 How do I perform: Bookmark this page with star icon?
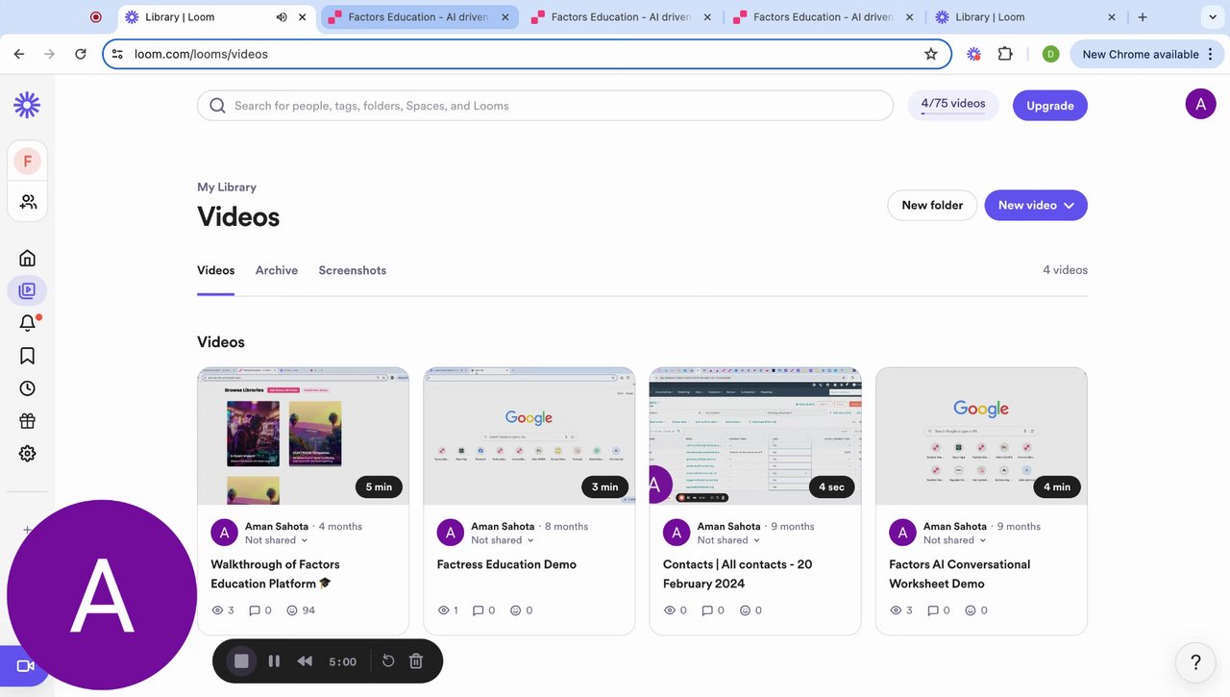(x=930, y=54)
